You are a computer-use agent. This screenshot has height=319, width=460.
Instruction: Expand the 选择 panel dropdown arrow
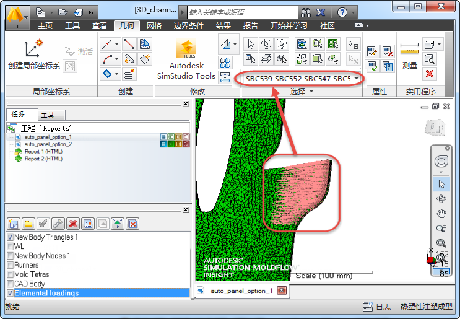click(311, 91)
